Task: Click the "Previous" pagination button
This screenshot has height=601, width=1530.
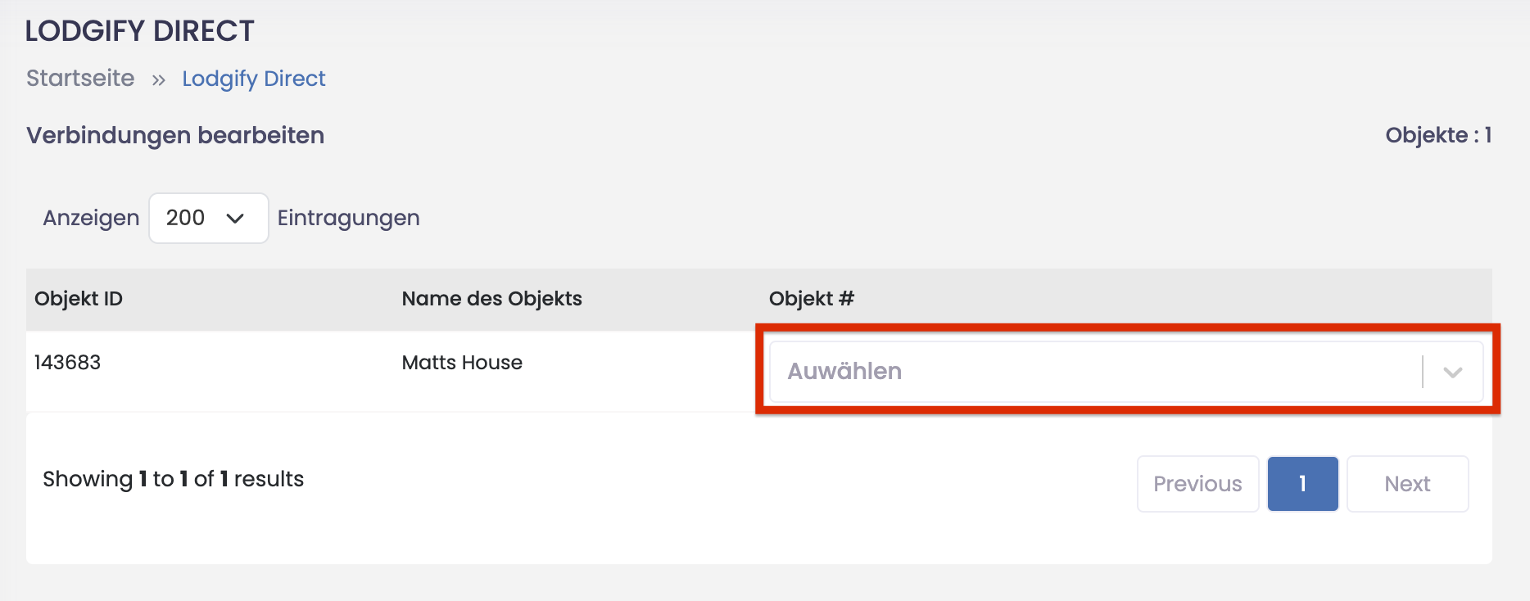Action: coord(1197,483)
